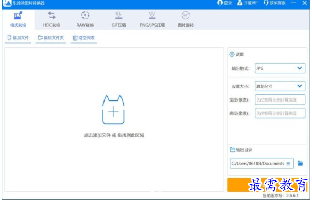Open the GIF压缩 tab
The image size is (312, 201).
[118, 19]
